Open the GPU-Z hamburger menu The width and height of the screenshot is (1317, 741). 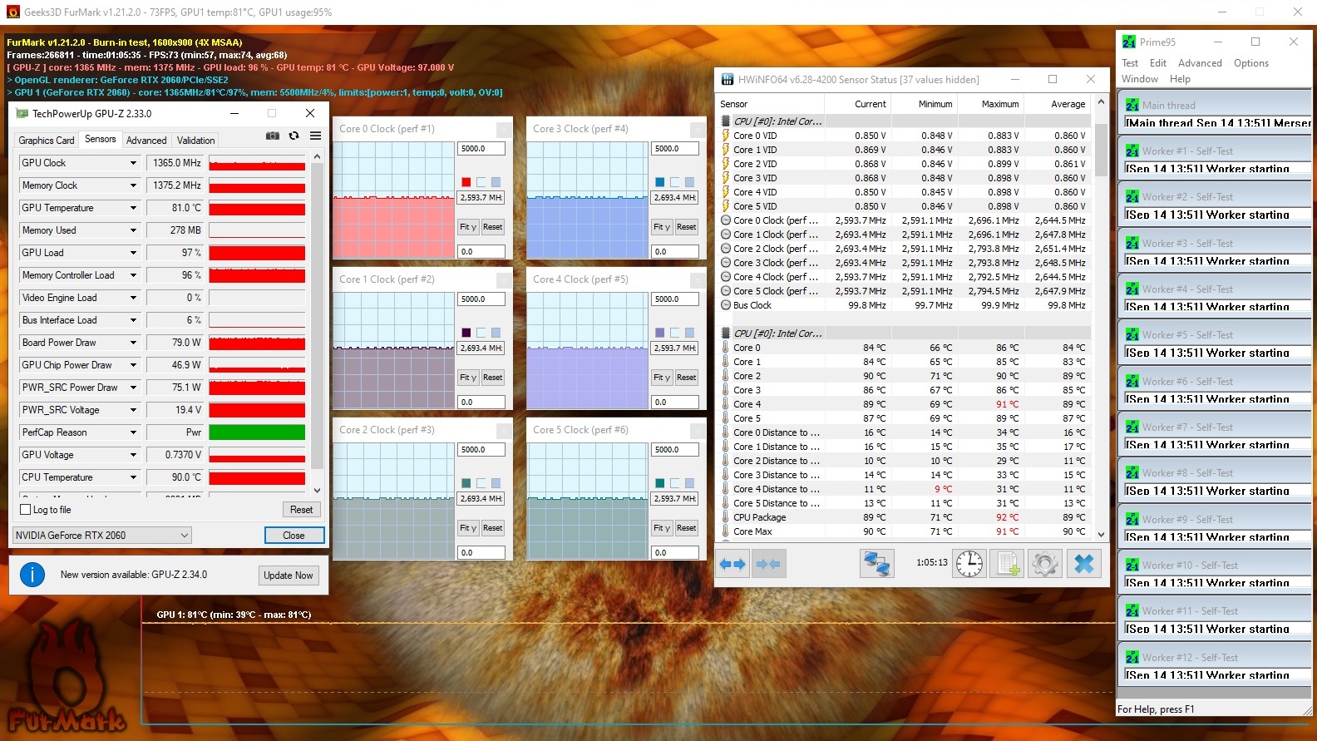click(316, 136)
